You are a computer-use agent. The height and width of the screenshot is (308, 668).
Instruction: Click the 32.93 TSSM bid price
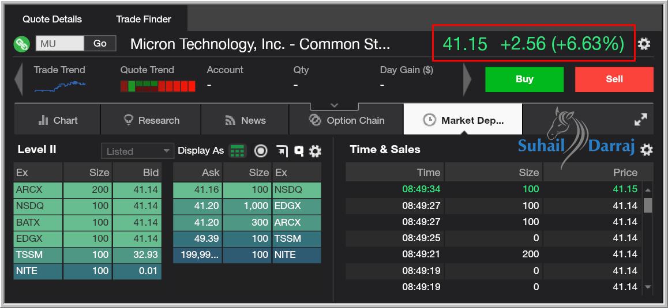coord(137,255)
